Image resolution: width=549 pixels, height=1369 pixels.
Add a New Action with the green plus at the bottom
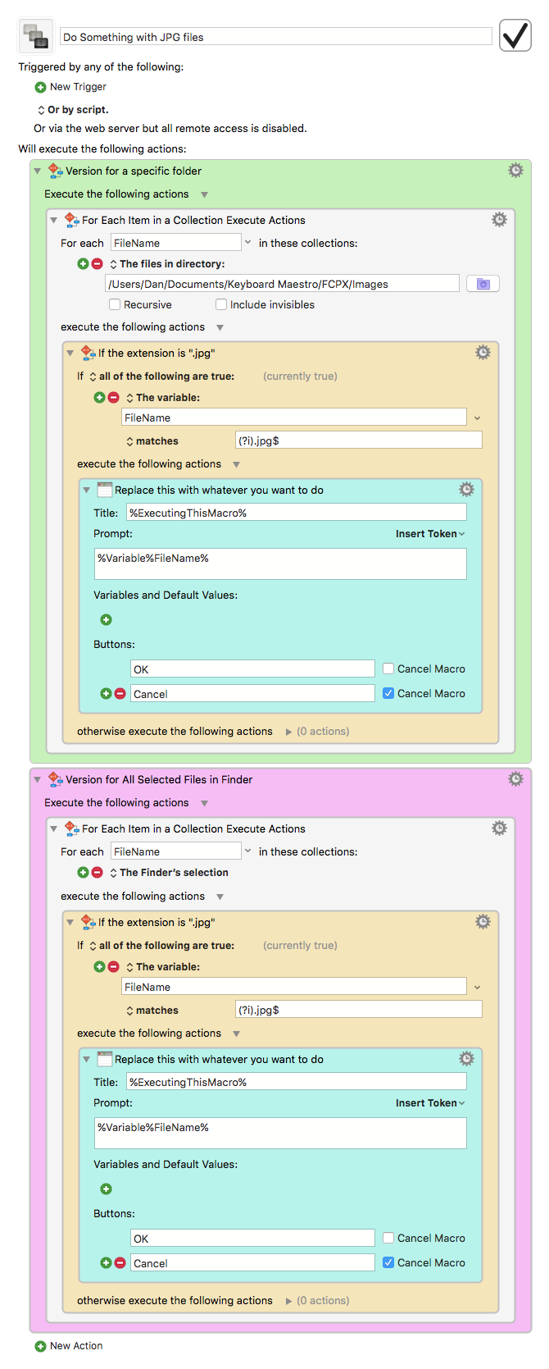point(40,1346)
